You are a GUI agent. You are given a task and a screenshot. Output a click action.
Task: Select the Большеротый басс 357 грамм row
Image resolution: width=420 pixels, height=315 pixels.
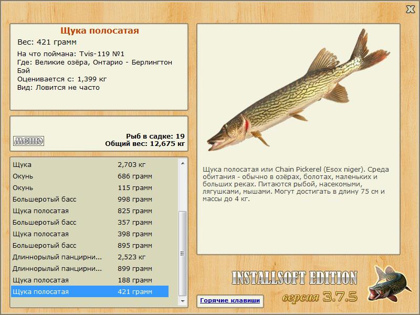90,222
